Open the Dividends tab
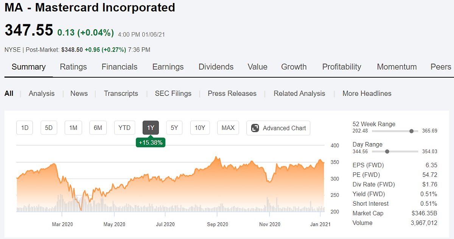 (x=216, y=67)
